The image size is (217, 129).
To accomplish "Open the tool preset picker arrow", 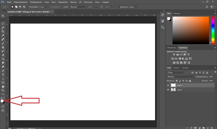I will (x=7, y=7).
